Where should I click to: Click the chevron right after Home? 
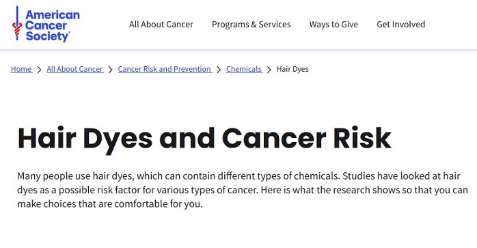39,70
